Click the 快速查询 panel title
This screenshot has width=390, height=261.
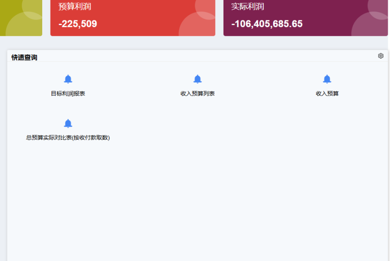click(25, 57)
